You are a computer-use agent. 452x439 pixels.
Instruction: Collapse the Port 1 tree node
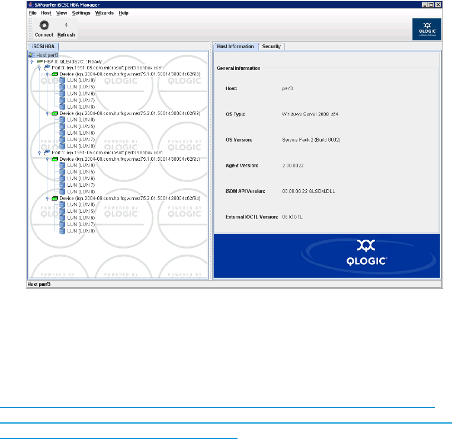pos(40,153)
